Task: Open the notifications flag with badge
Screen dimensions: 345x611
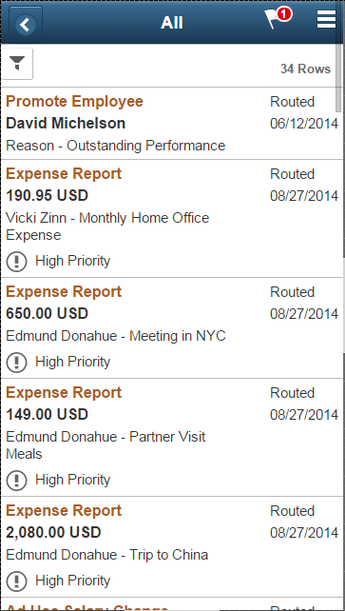Action: [278, 19]
